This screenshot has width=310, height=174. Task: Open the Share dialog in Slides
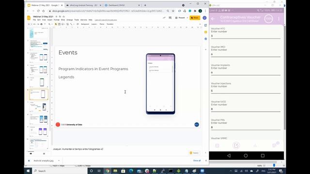(x=195, y=18)
